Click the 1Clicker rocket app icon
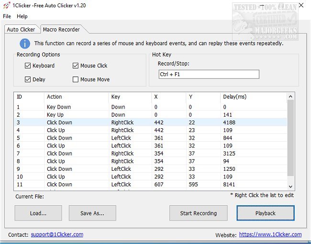The height and width of the screenshot is (244, 311). (x=7, y=5)
